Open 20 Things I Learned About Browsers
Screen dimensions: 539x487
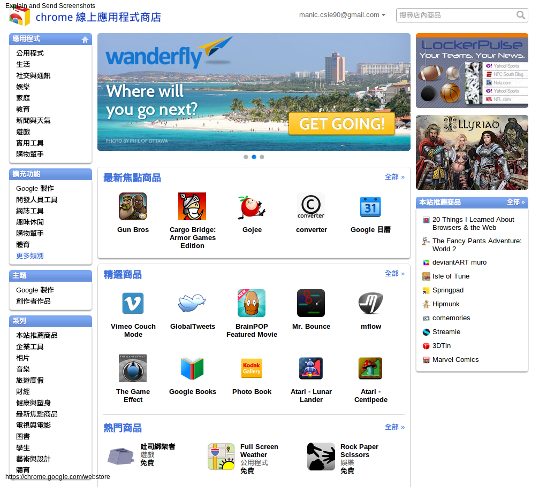[473, 223]
